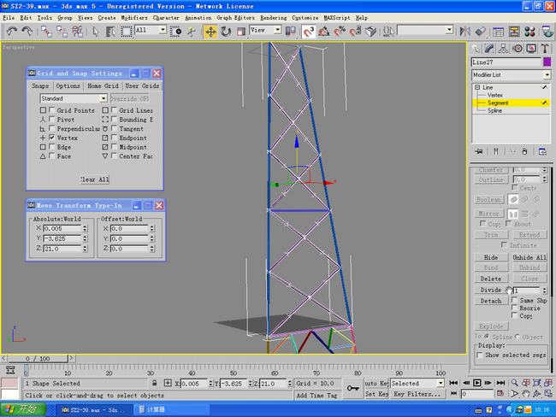Activate the Select and Scale tool
The height and width of the screenshot is (417, 556).
tap(241, 32)
